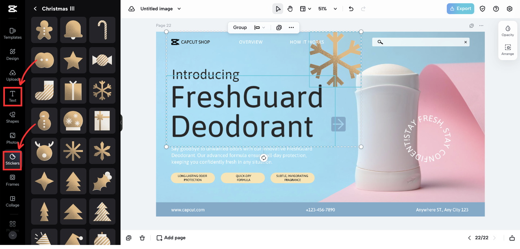The height and width of the screenshot is (249, 520).
Task: Expand more sidebar items chevron
Action: [x=13, y=235]
